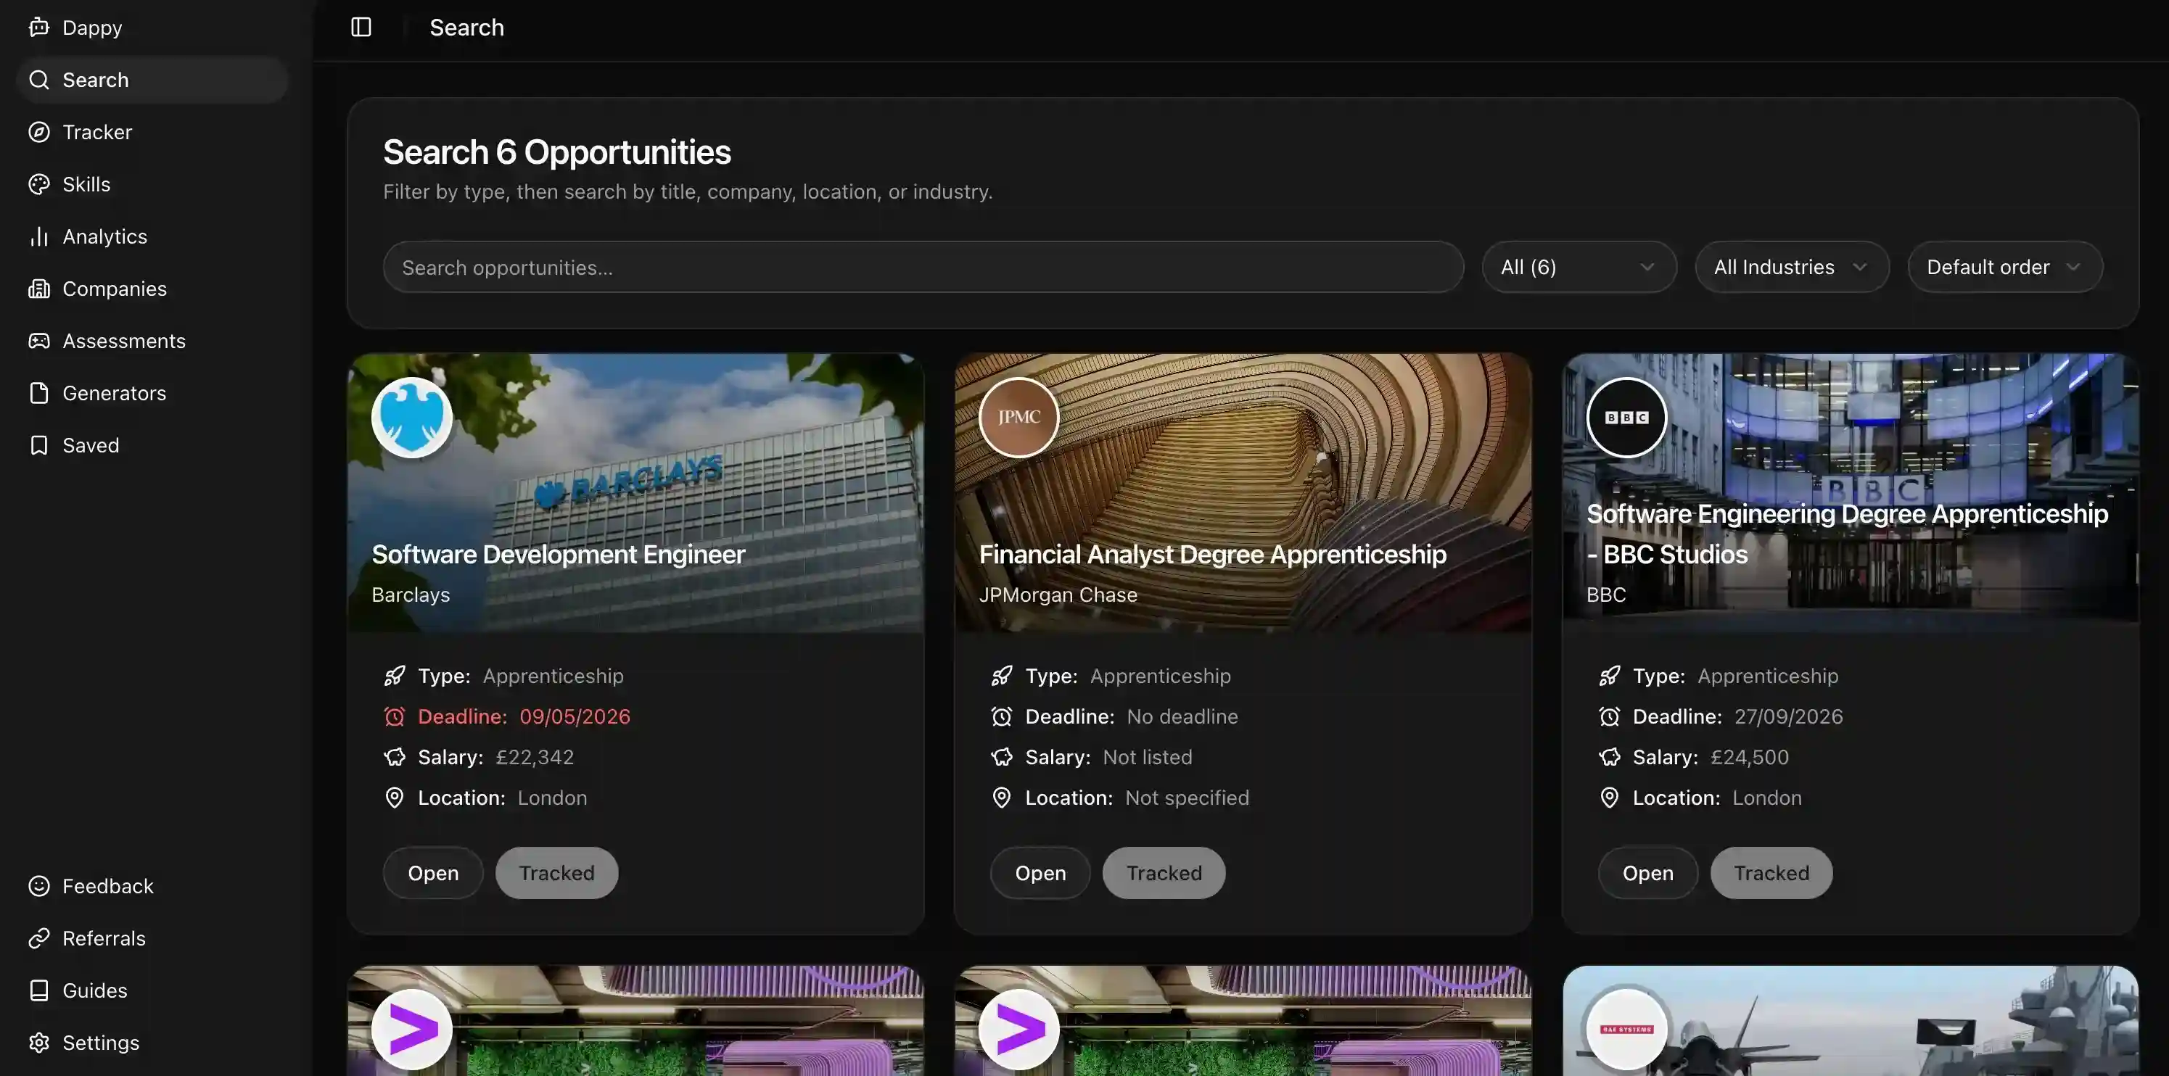Click Open on the BBC card
Image resolution: width=2169 pixels, height=1076 pixels.
point(1648,872)
